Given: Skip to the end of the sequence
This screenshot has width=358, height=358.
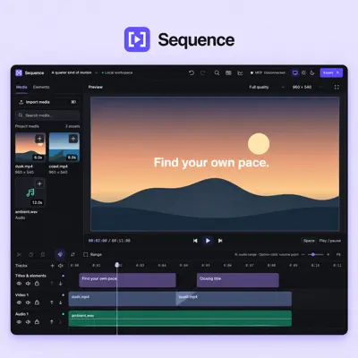Looking at the screenshot, I should pyautogui.click(x=220, y=241).
